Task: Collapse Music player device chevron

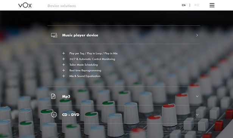Action: click(x=197, y=35)
